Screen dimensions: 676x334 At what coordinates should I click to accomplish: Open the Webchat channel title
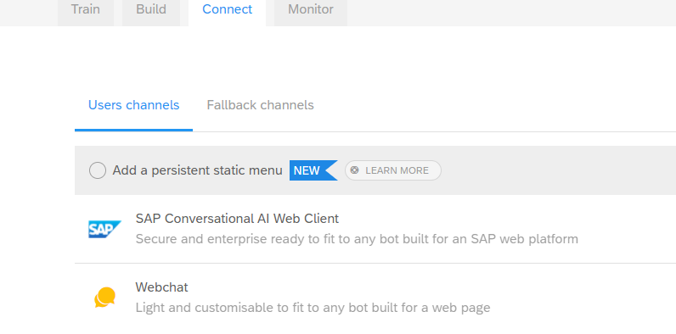point(161,287)
